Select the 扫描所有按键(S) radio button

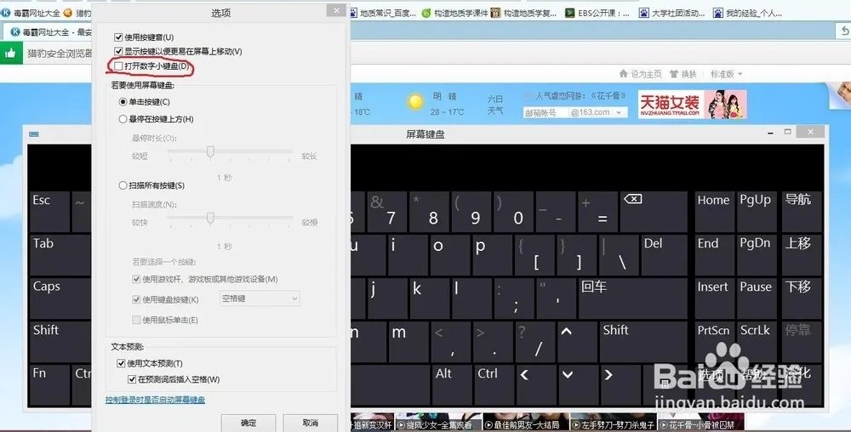pos(123,185)
